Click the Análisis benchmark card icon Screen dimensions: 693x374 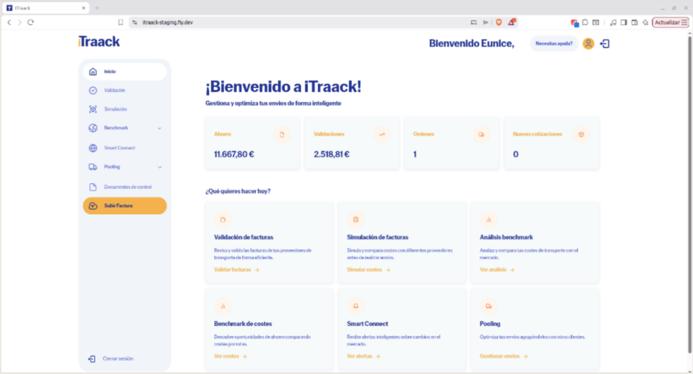[489, 220]
